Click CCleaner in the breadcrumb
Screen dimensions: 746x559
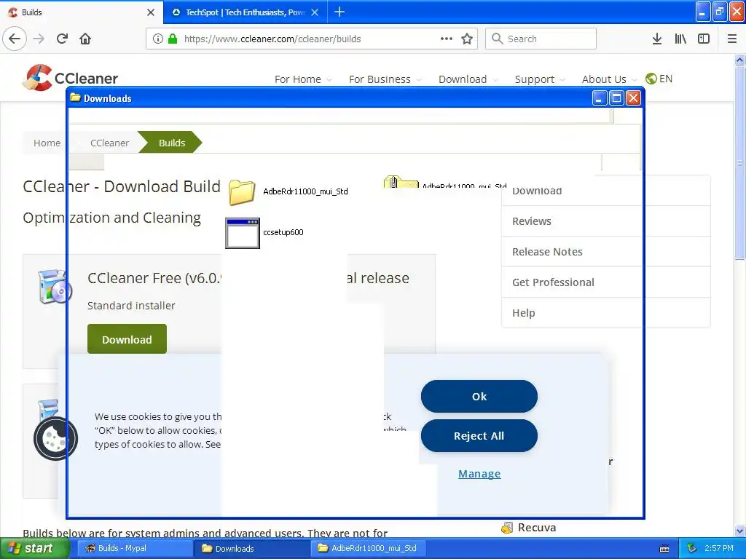pyautogui.click(x=109, y=143)
